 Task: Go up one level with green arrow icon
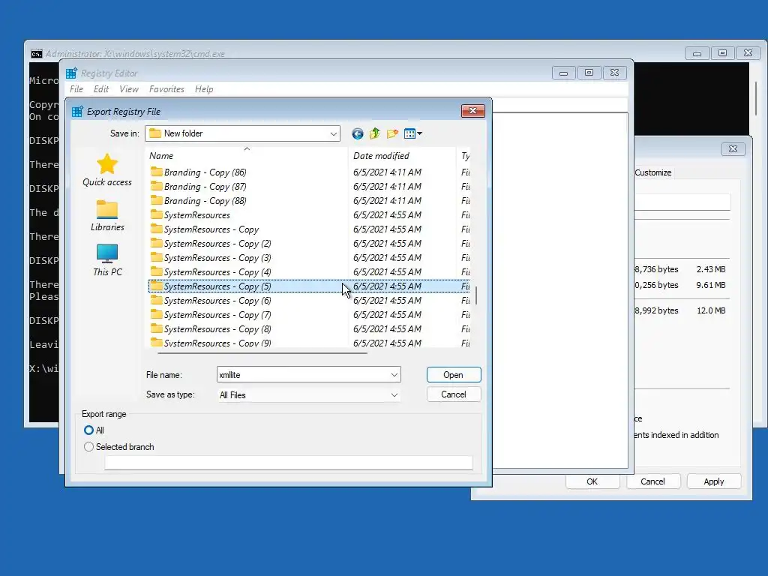pyautogui.click(x=375, y=133)
